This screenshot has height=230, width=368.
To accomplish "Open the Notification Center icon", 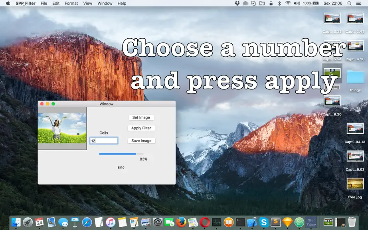I will 358,3.
